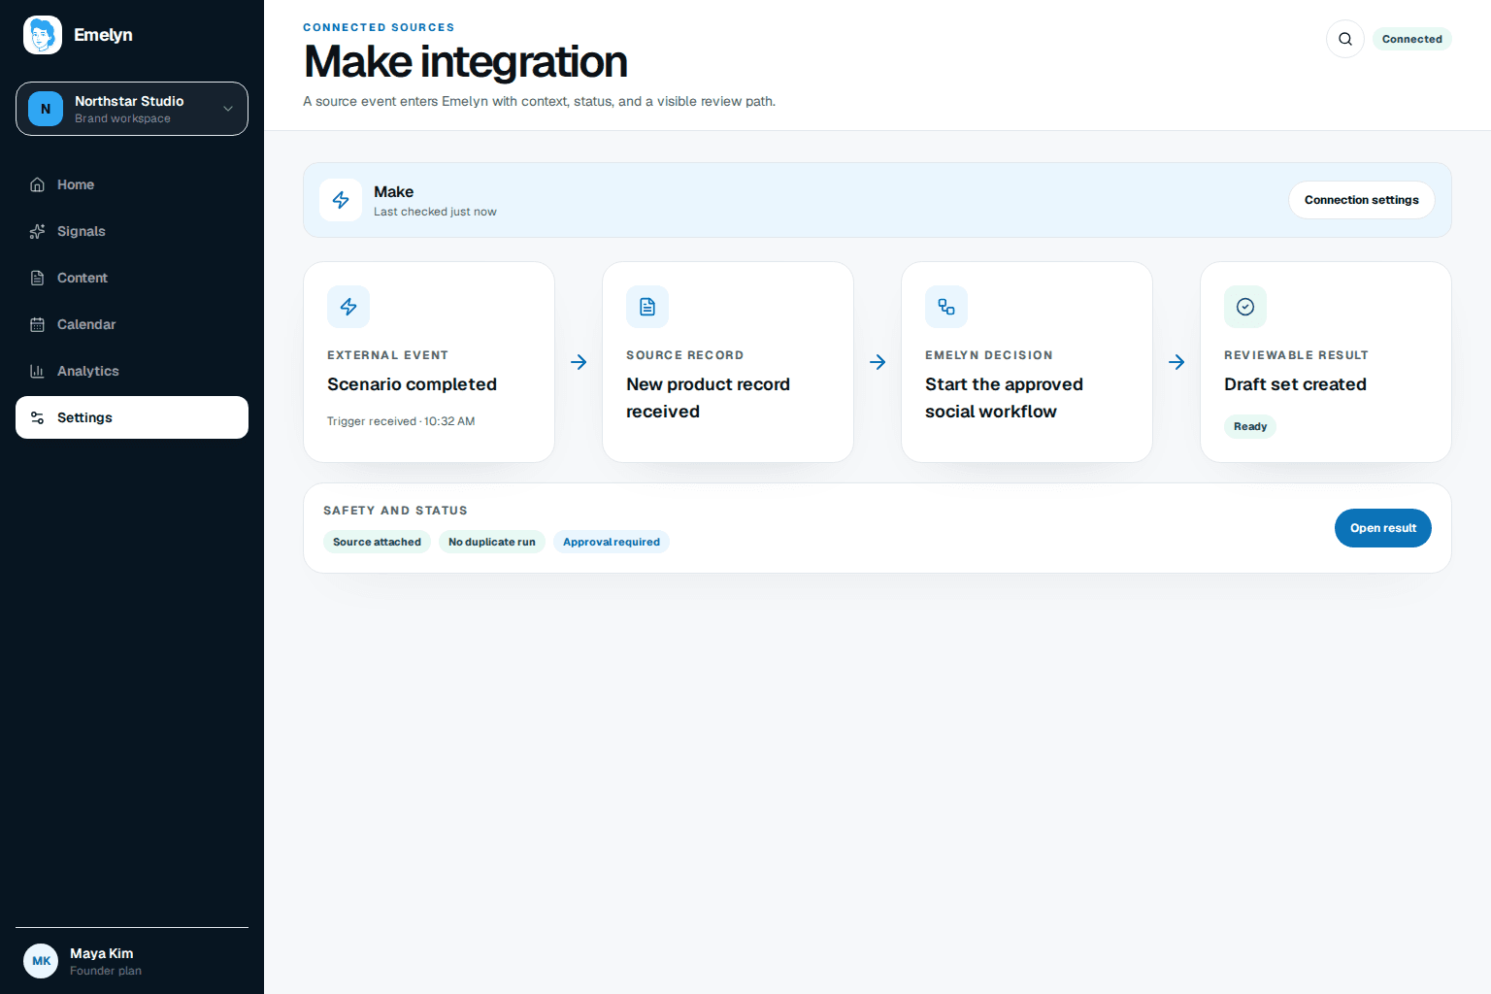The height and width of the screenshot is (994, 1491).
Task: Click the Open result button
Action: 1383,528
